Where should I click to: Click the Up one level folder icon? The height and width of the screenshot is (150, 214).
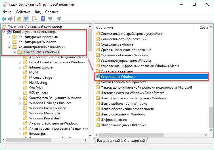tap(19, 19)
